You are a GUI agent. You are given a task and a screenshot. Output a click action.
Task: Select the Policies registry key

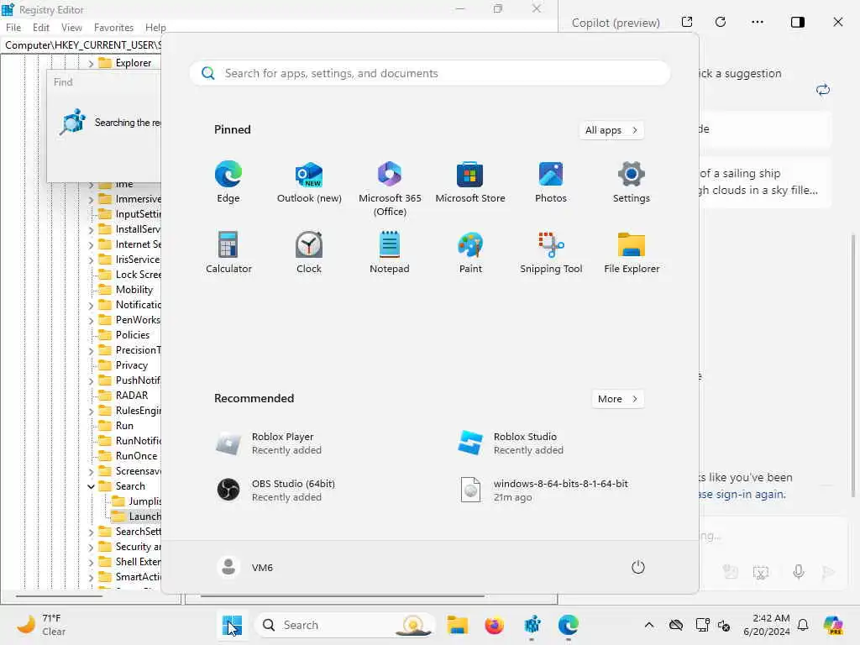(x=132, y=334)
